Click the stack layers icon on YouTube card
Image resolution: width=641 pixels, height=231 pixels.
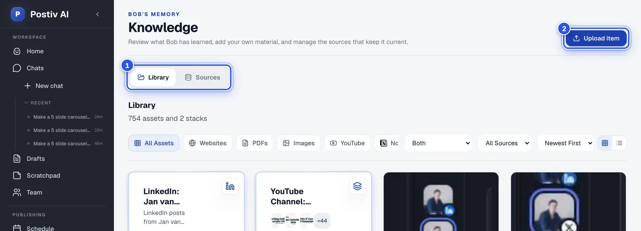(x=357, y=186)
